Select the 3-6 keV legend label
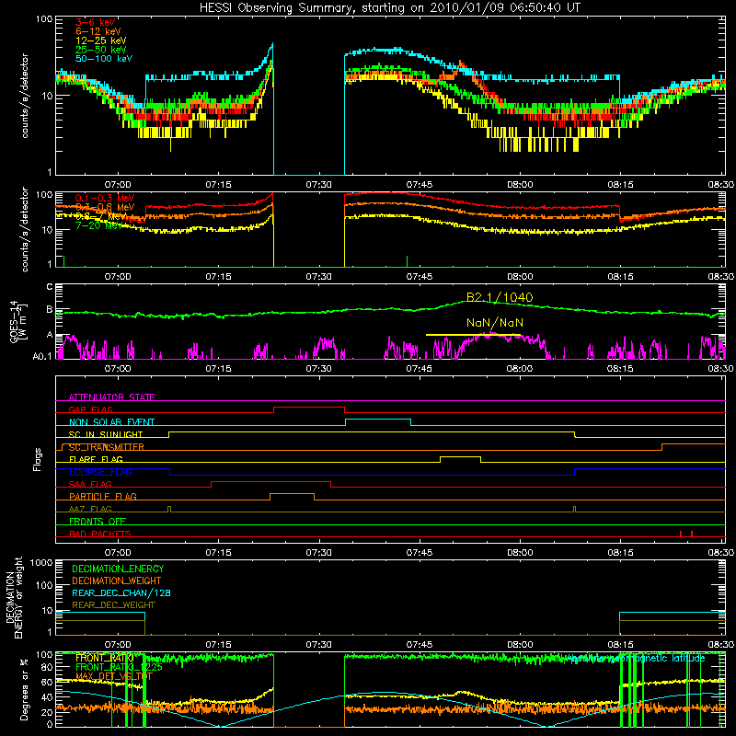 (x=96, y=22)
